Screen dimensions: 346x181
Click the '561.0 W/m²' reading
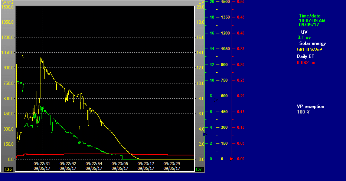309,50
